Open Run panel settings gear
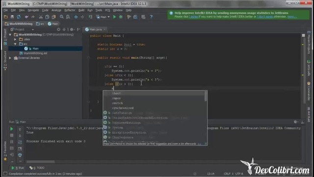Screen dimensions: 314x177 pos(295,122)
